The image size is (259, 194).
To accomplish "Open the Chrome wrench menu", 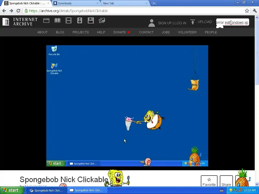I will click(254, 11).
